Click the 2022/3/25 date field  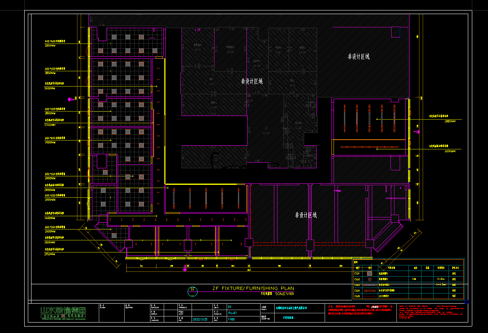[200, 319]
